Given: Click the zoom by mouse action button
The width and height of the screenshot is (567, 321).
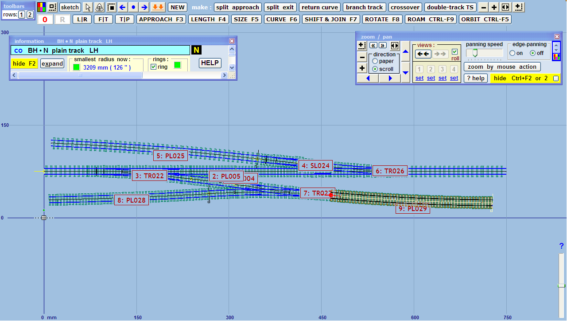Looking at the screenshot, I should (502, 67).
